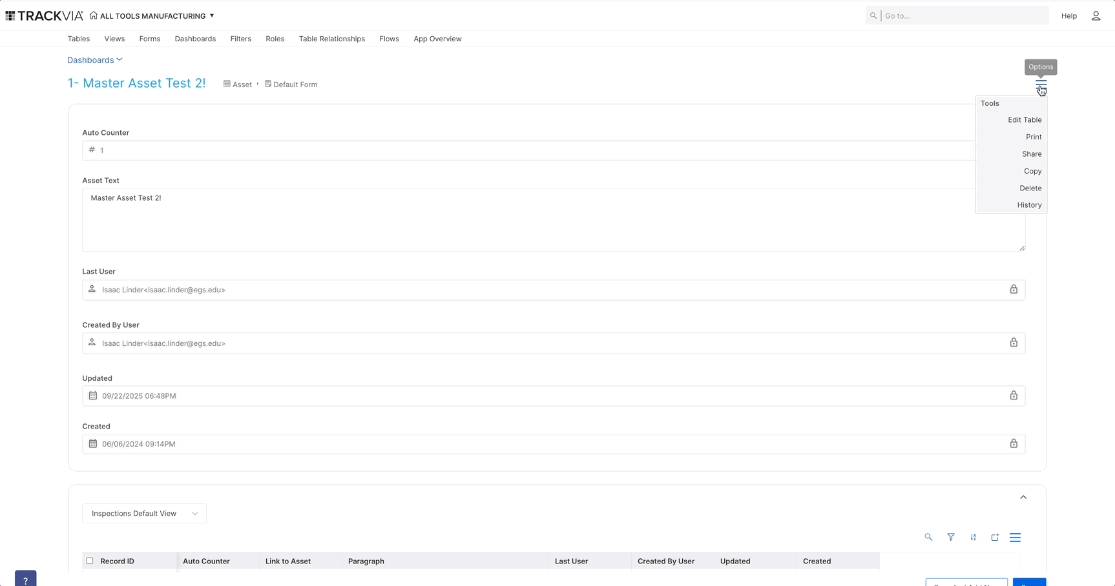
Task: Open the Inspections Default View dropdown
Action: coord(144,514)
